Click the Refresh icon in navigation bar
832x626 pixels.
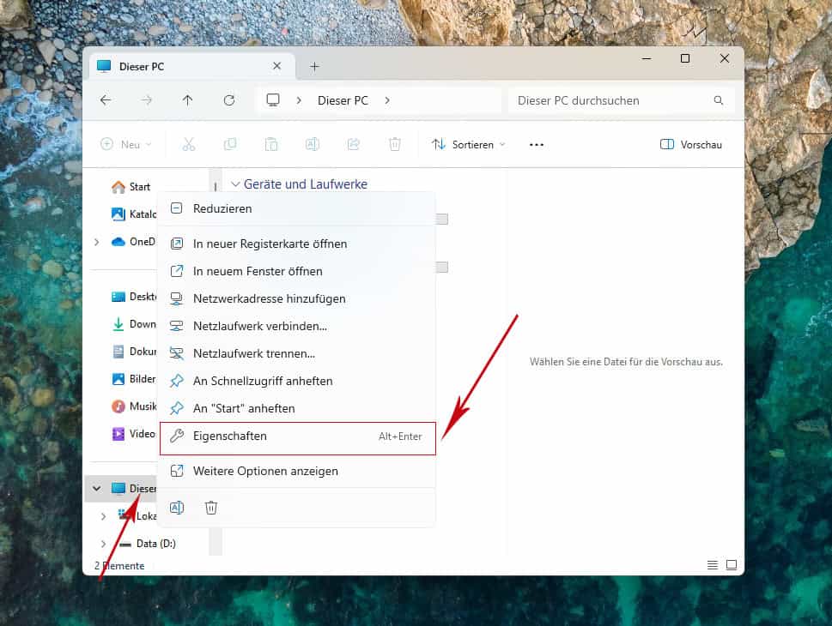[229, 100]
